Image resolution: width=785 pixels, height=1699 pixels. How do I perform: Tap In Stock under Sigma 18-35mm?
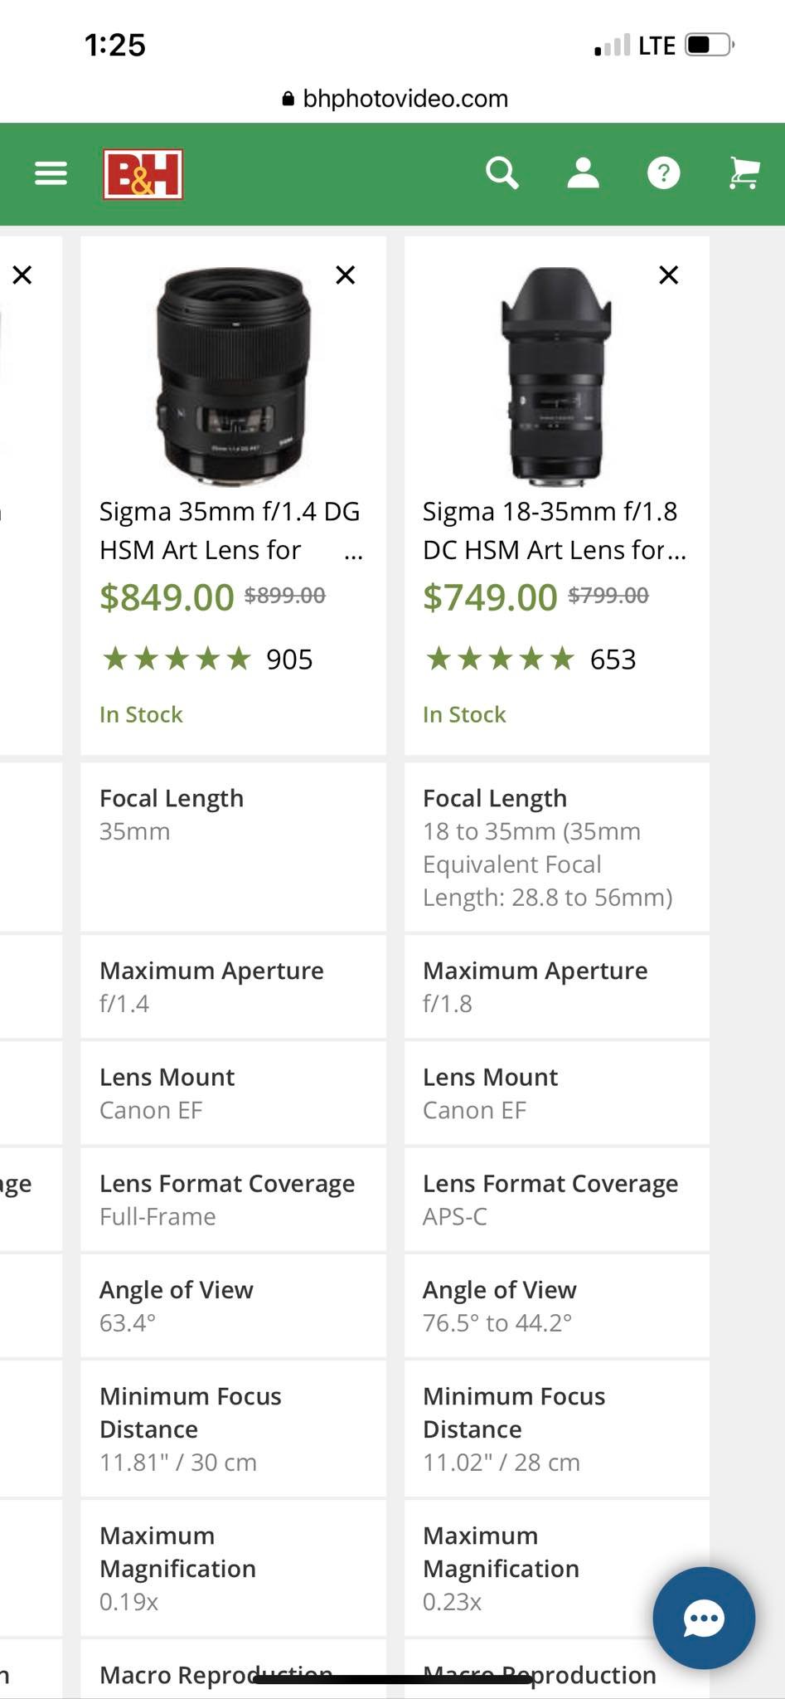point(464,714)
